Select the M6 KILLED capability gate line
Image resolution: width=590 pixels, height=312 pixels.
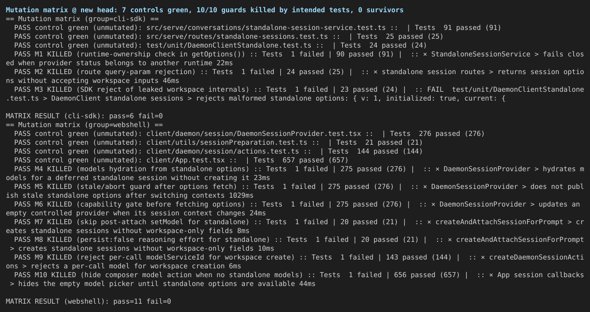click(x=295, y=208)
